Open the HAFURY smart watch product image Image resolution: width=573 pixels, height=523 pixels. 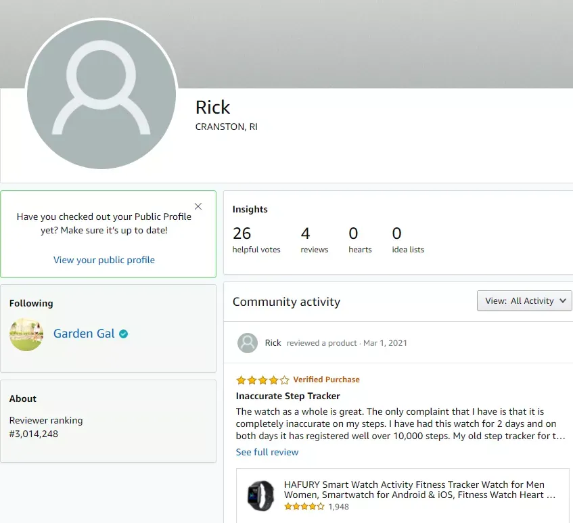tap(260, 495)
